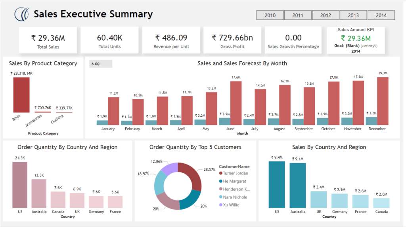Click Turner Jordan legend color marker

(221, 173)
